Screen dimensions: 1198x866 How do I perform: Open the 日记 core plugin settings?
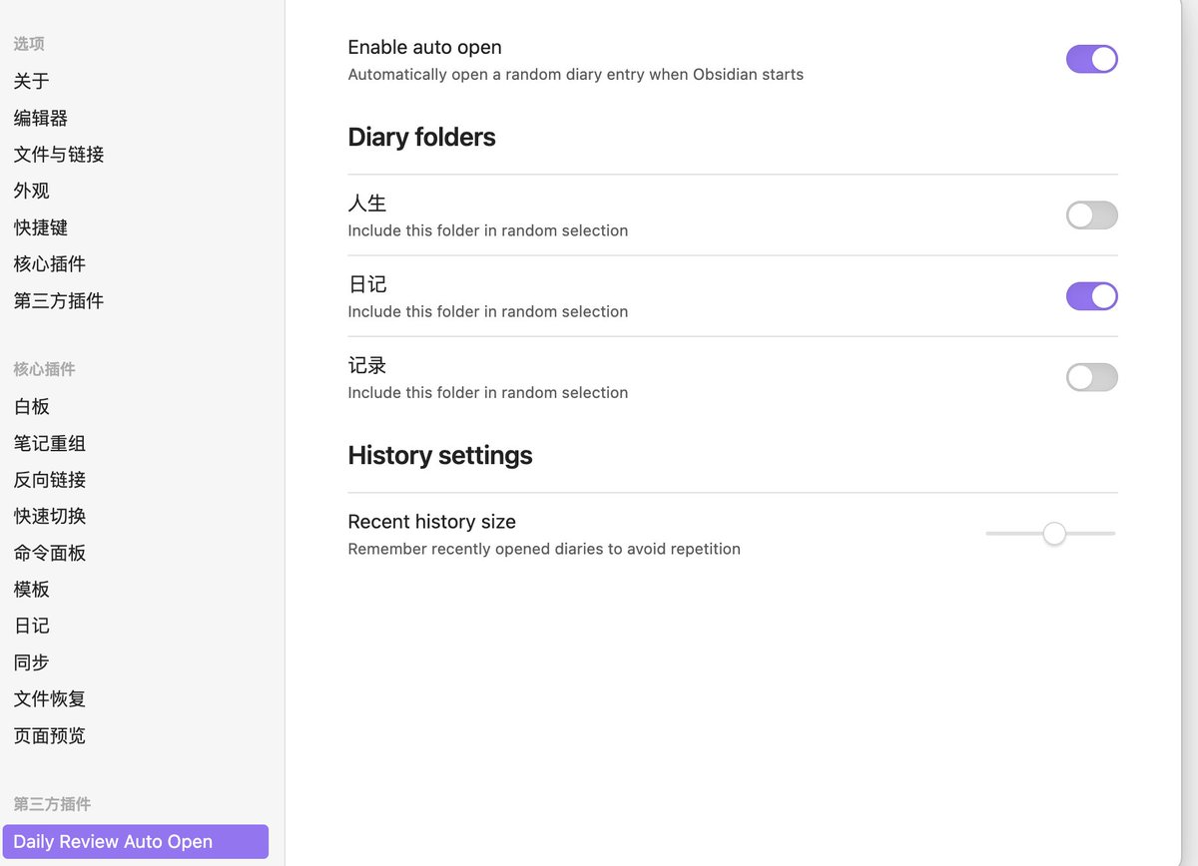(32, 626)
